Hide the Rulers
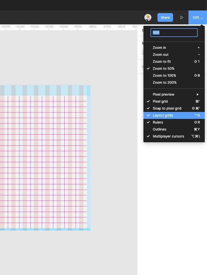The height and width of the screenshot is (275, 207). (x=158, y=122)
